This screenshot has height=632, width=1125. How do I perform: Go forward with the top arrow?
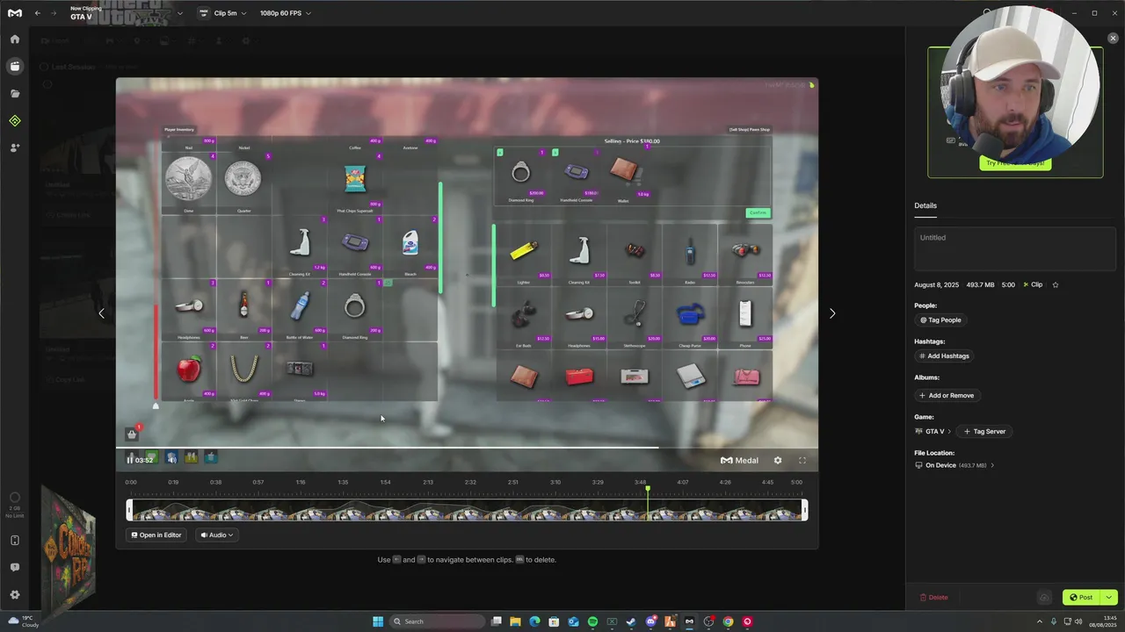53,13
